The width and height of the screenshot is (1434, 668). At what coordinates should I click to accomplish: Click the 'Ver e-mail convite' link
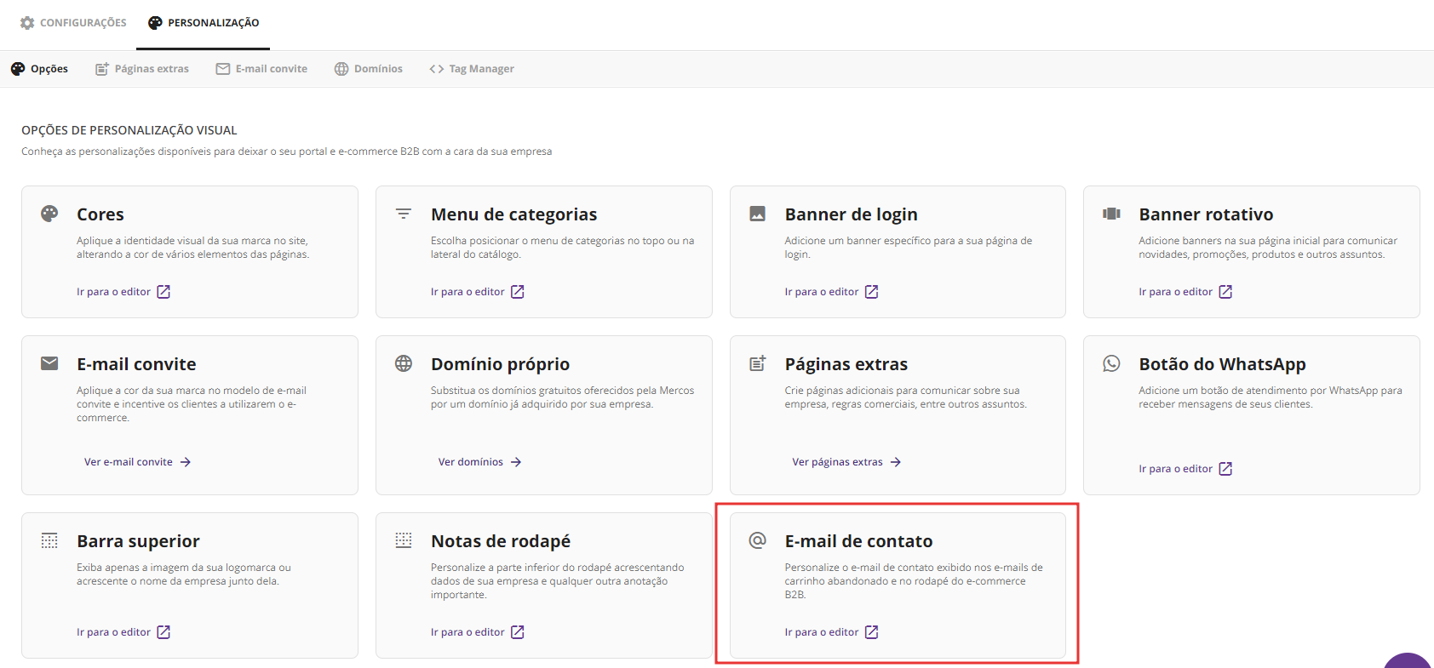click(x=138, y=462)
